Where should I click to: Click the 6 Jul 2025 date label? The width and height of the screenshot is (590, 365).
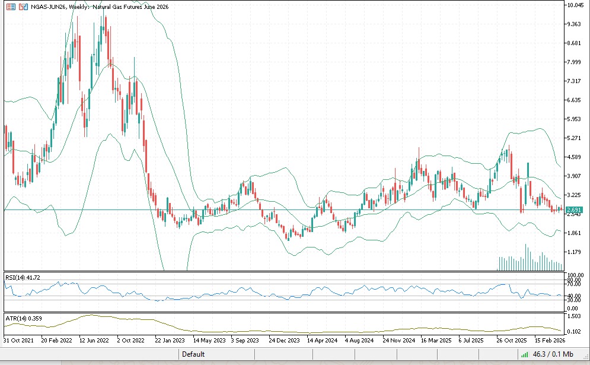pos(471,341)
